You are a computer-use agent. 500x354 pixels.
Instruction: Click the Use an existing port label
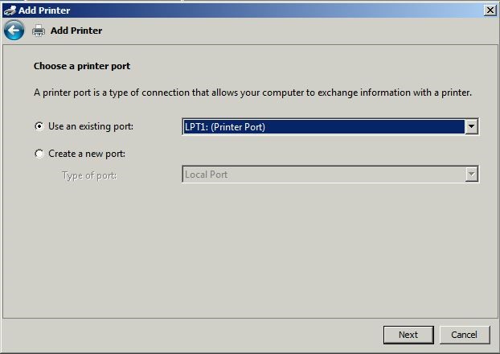(x=91, y=126)
